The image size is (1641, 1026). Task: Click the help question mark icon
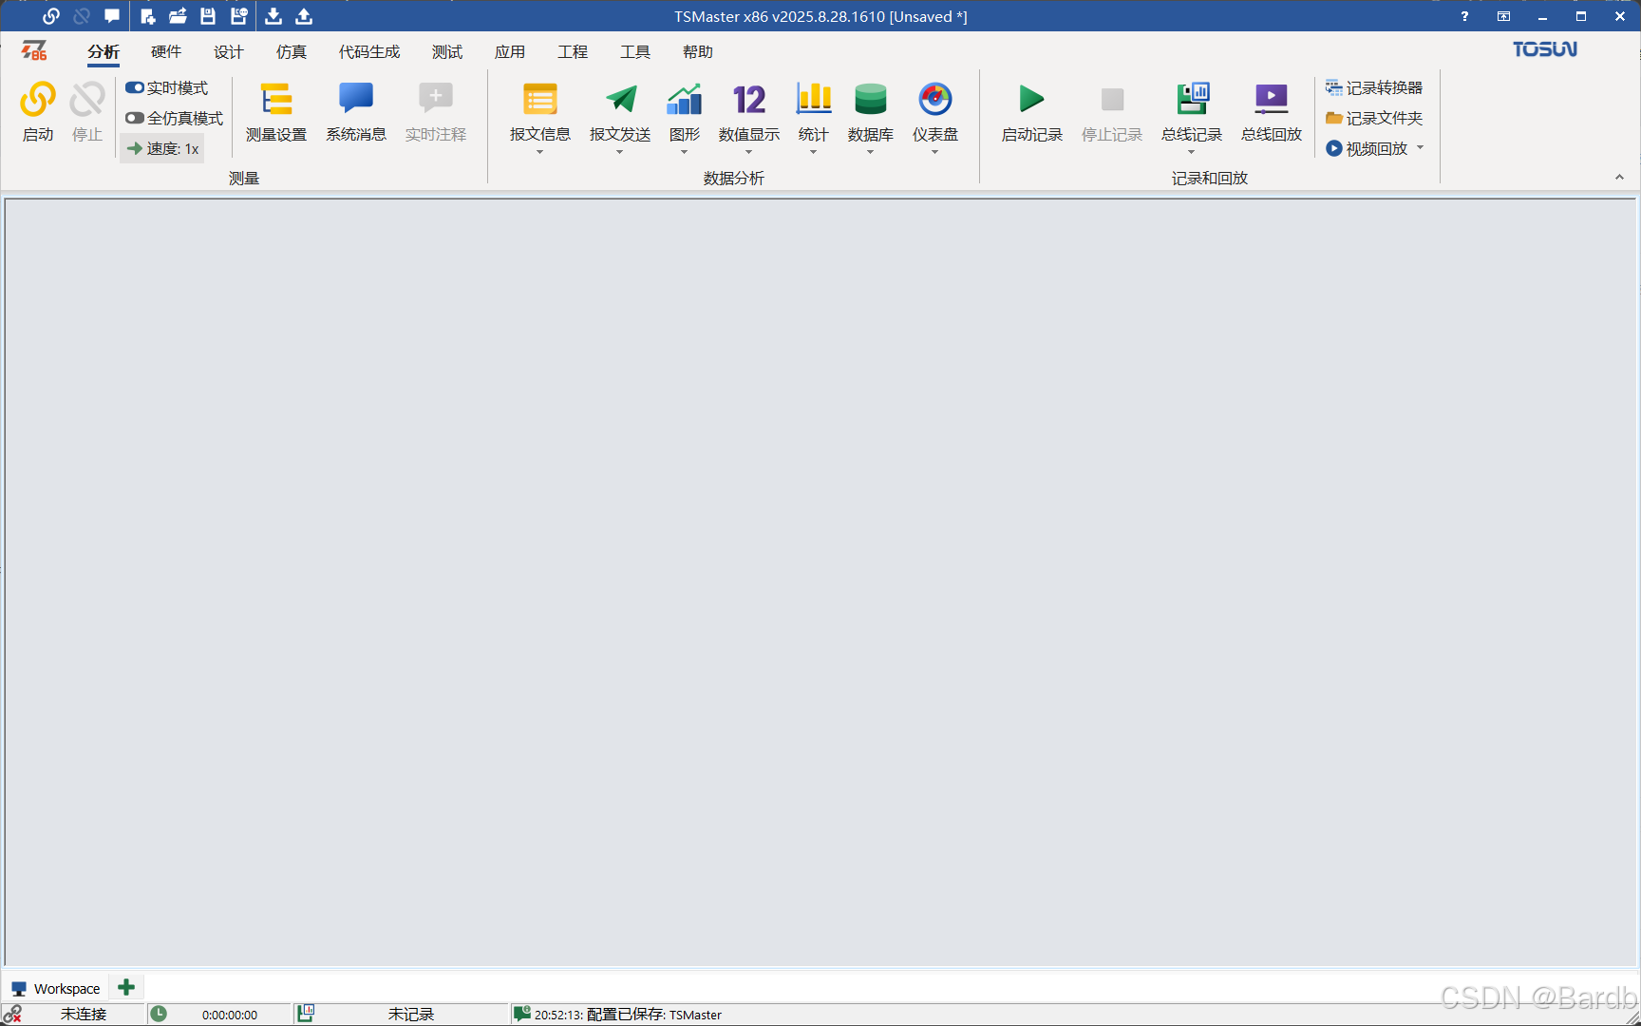1464,16
